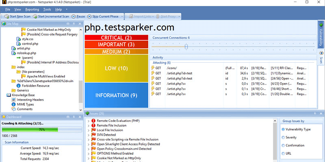Pause the scan with the Pause icon
Screen dimensions: 325x162
pyautogui.click(x=74, y=17)
